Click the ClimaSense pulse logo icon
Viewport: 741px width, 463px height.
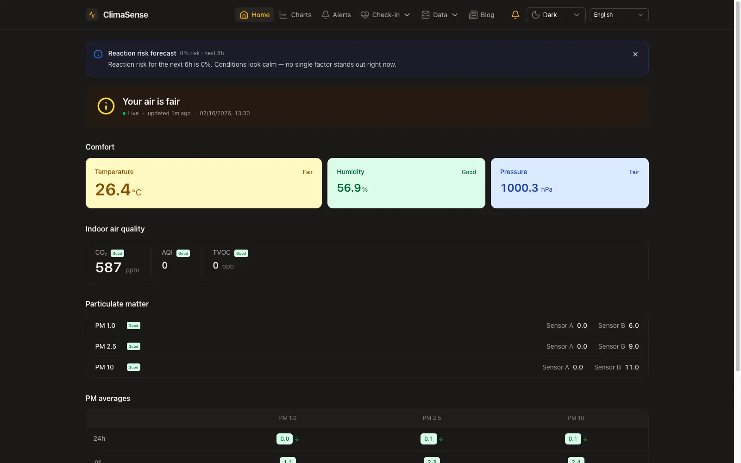click(92, 15)
